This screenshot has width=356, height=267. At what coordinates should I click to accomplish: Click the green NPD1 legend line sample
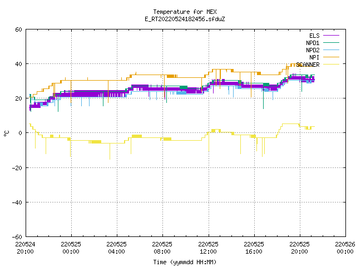coord(331,42)
